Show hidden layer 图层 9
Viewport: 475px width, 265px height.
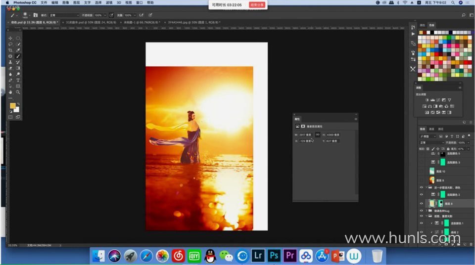[421, 180]
